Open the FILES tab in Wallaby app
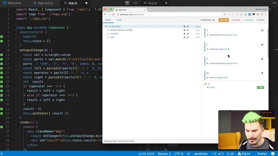The height and width of the screenshot is (156, 278). (x=119, y=20)
